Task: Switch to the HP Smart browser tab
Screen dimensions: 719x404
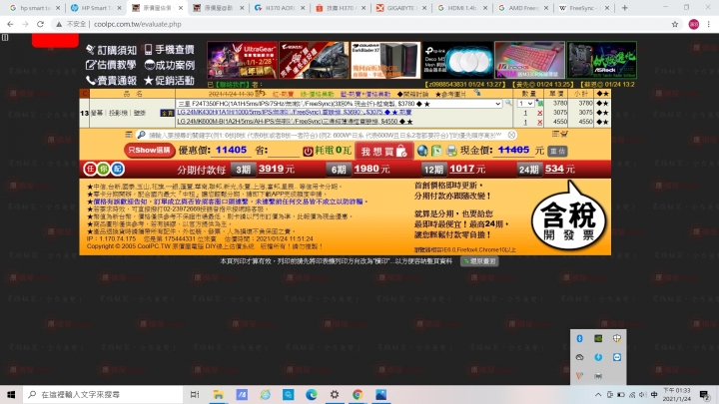Action: point(96,8)
